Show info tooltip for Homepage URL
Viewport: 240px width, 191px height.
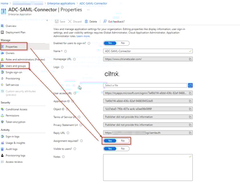point(74,59)
